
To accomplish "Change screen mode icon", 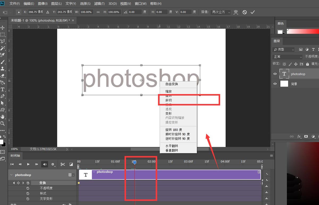I will pyautogui.click(x=3, y=159).
